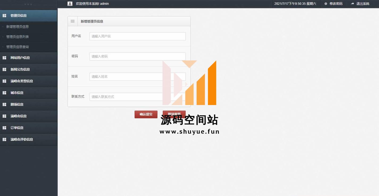Click the sidebar collapse handle at top
Image resolution: width=379 pixels, height=196 pixels.
point(28,5)
